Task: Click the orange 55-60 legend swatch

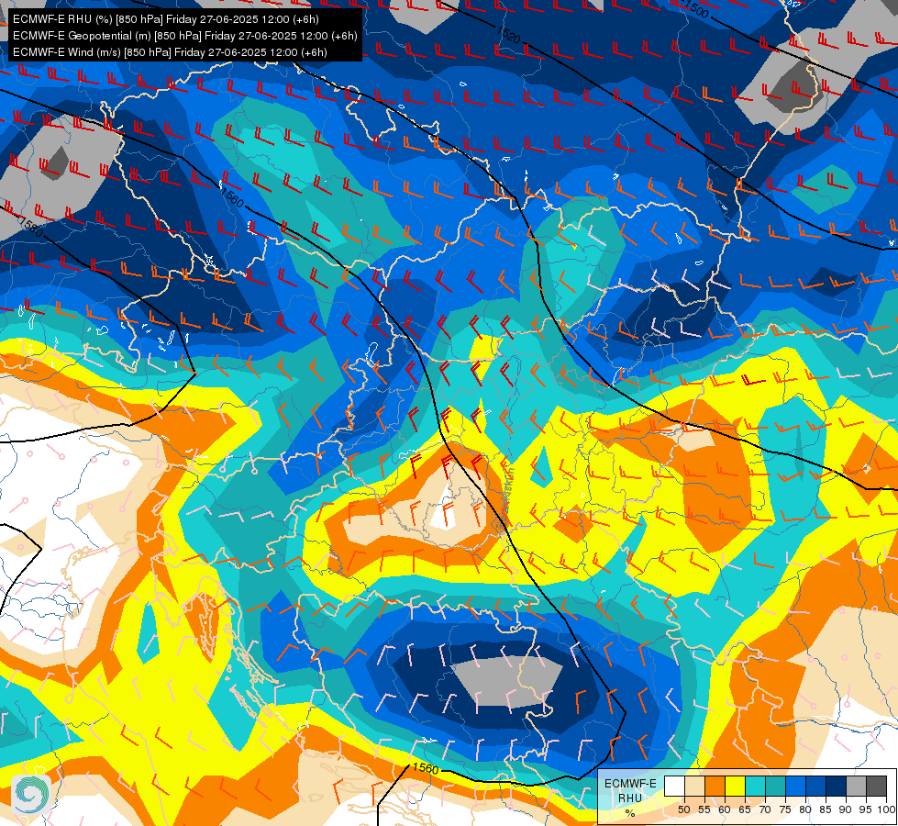Action: (715, 786)
